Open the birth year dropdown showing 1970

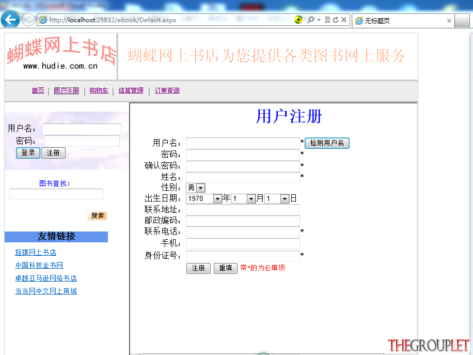click(204, 198)
